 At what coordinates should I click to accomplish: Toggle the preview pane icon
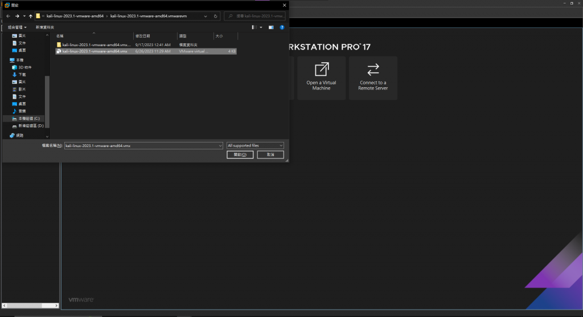[x=271, y=27]
